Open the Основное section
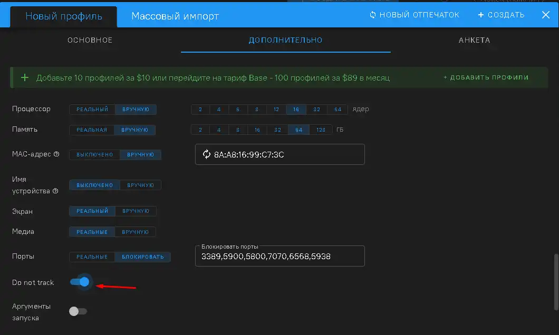559x335 pixels. pos(90,40)
